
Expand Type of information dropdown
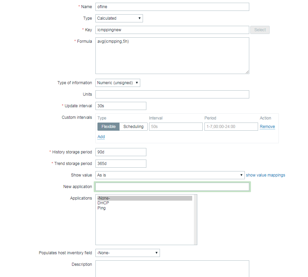(117, 83)
